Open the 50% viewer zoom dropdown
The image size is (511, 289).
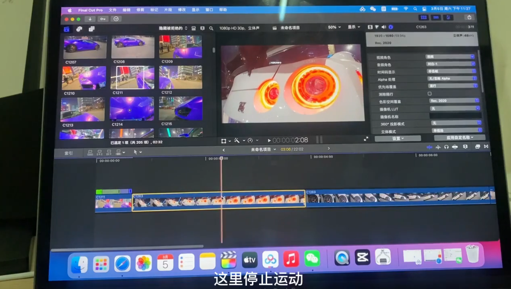334,27
